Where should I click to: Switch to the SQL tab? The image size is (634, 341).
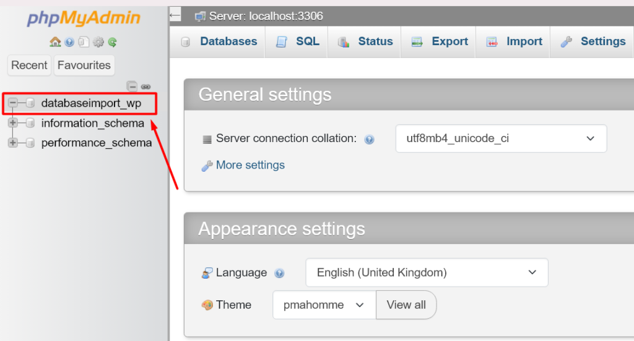(x=297, y=41)
